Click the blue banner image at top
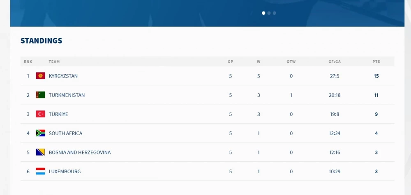411x195 pixels. coord(207,13)
